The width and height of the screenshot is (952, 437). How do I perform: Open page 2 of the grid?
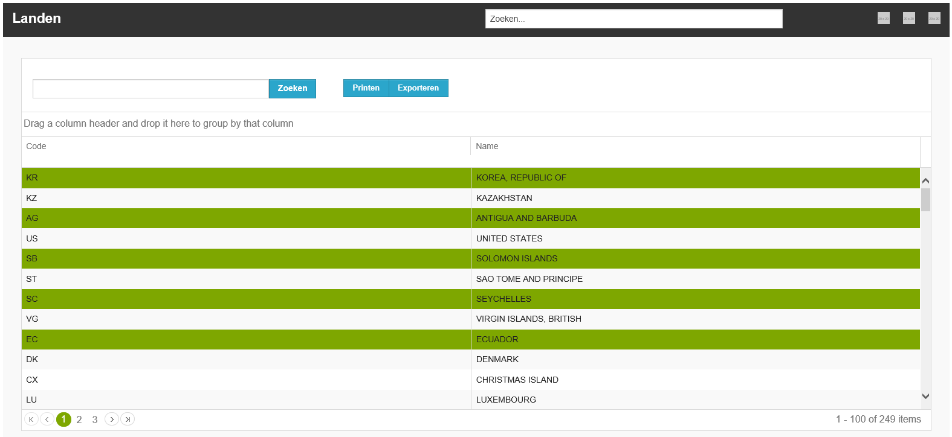(79, 419)
